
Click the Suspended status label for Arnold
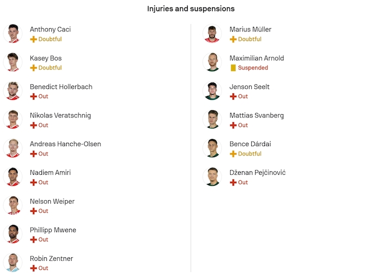point(253,68)
